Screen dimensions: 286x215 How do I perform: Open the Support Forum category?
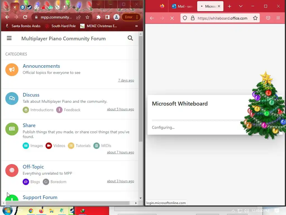[x=40, y=197]
